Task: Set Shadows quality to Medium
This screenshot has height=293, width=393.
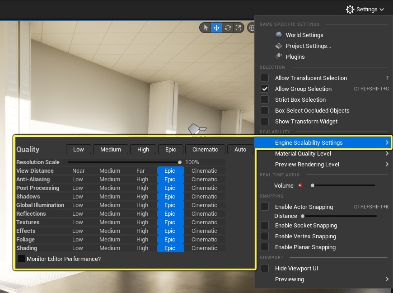Action: (110, 197)
